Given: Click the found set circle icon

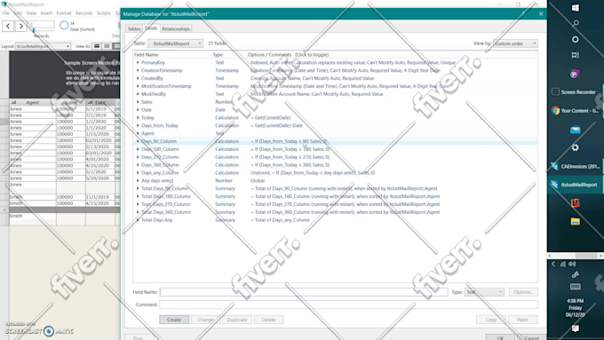Looking at the screenshot, I should point(64,26).
